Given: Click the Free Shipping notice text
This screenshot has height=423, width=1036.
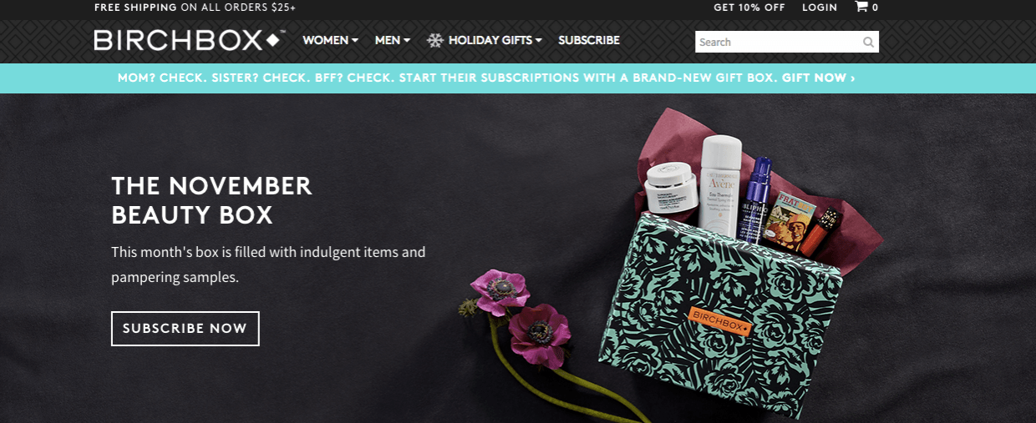Looking at the screenshot, I should point(195,8).
